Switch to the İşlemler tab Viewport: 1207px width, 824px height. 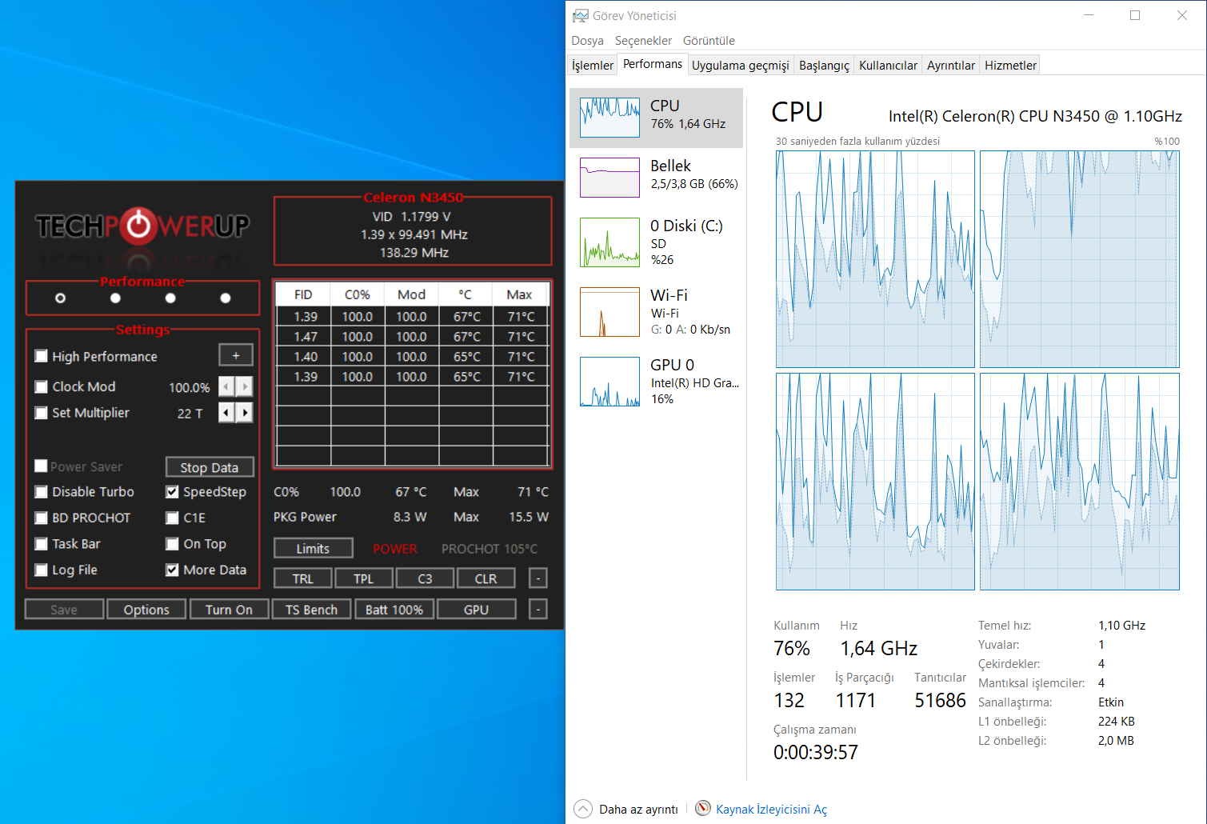click(x=593, y=66)
